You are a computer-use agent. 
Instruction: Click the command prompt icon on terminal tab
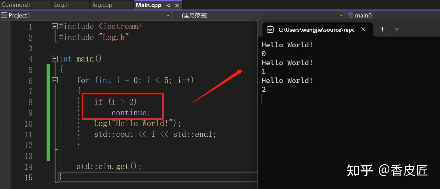(270, 29)
